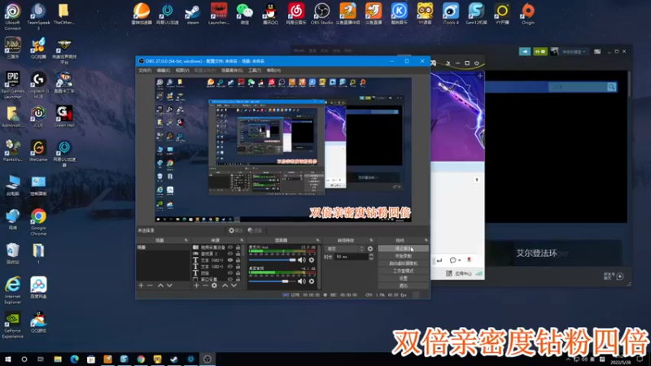This screenshot has width=651, height=366.
Task: Open Steam desktop shortcut
Action: [x=193, y=13]
